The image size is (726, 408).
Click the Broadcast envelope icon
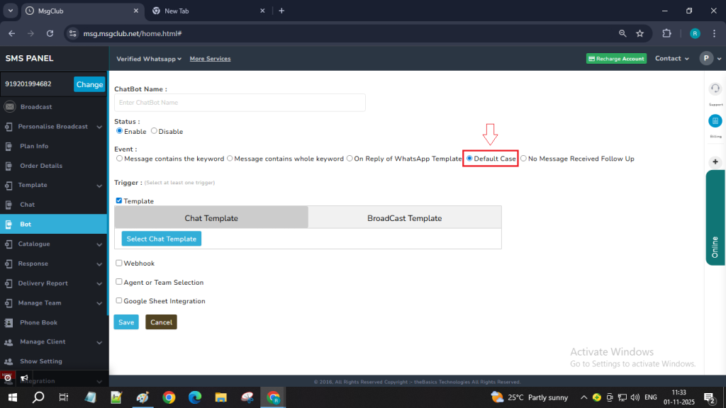tap(9, 107)
